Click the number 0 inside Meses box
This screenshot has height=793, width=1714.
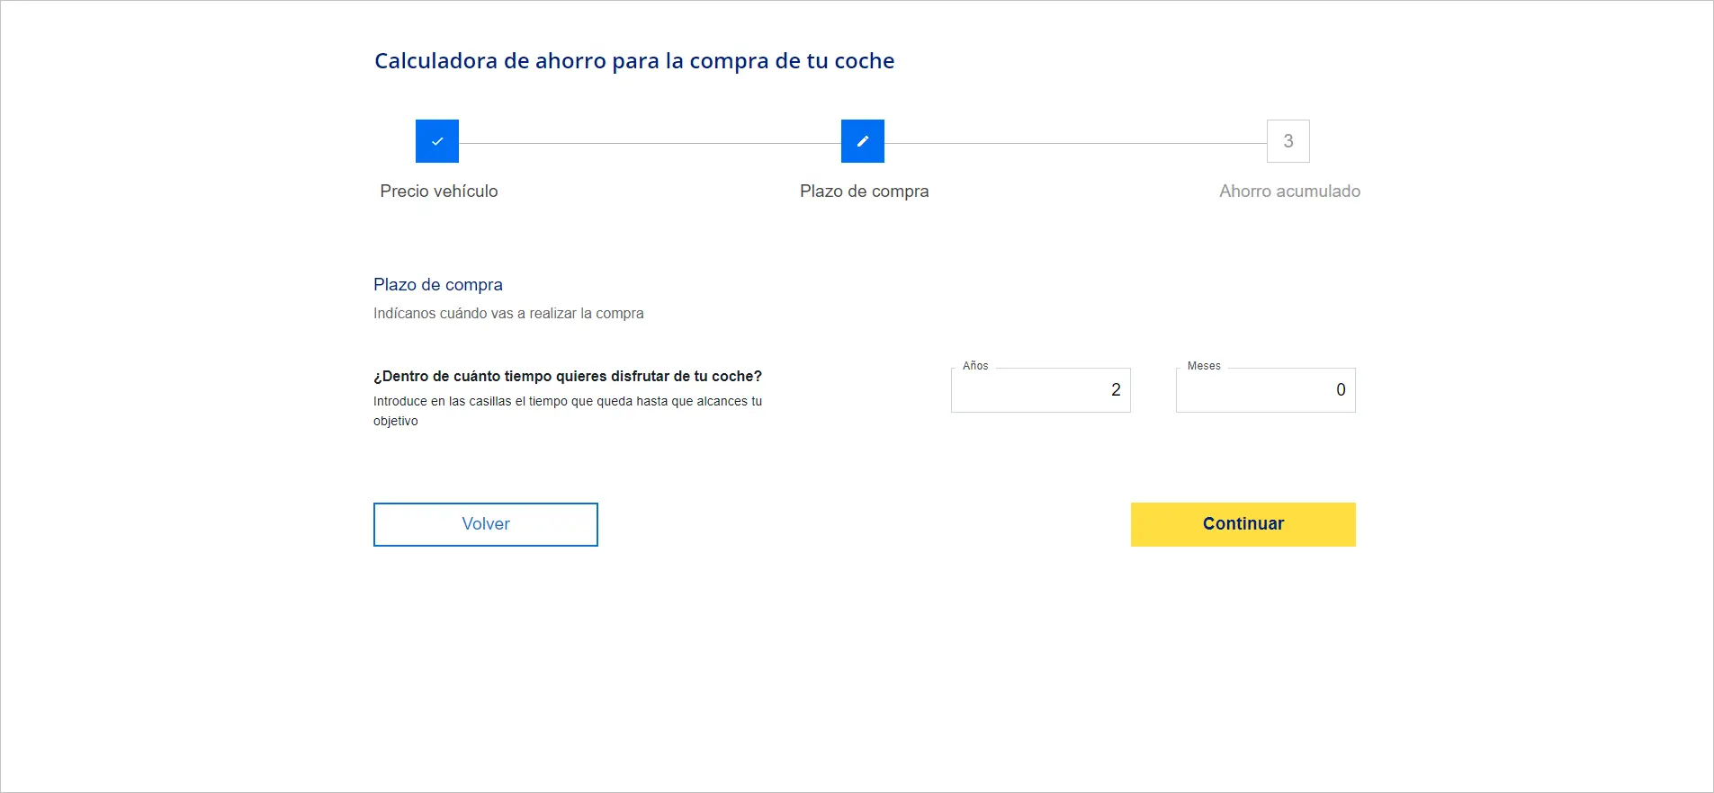coord(1341,390)
